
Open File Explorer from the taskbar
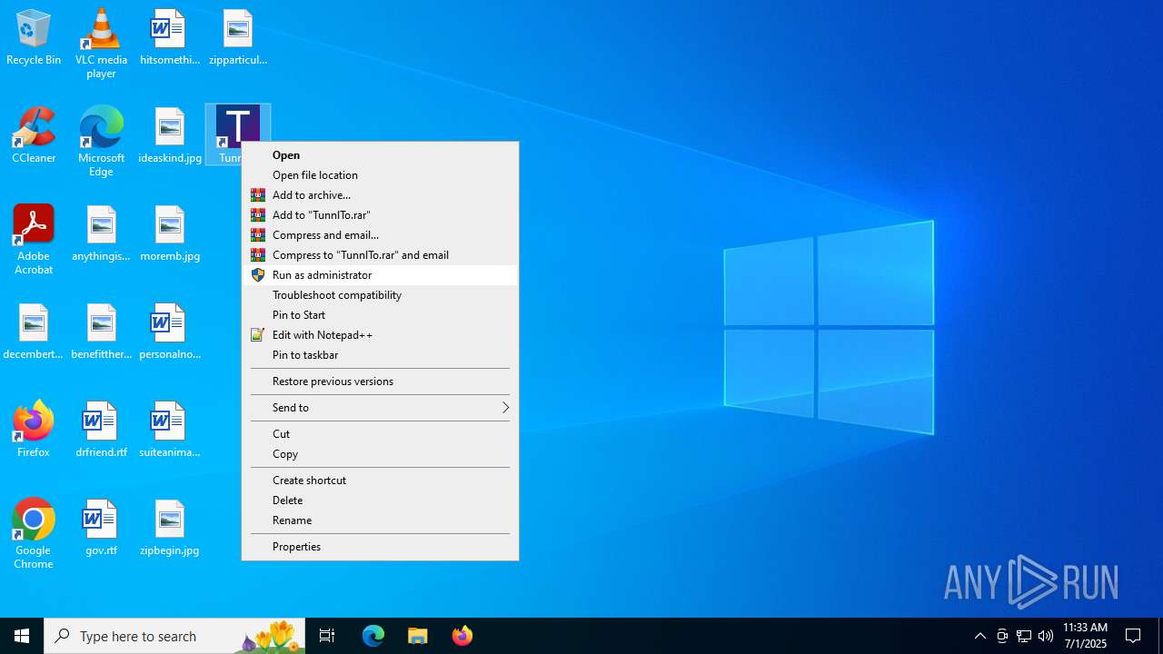point(418,636)
